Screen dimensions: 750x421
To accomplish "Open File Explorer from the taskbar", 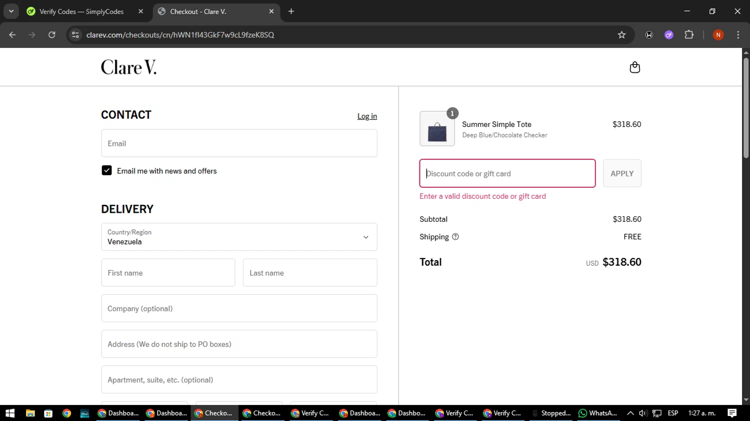I will [30, 413].
